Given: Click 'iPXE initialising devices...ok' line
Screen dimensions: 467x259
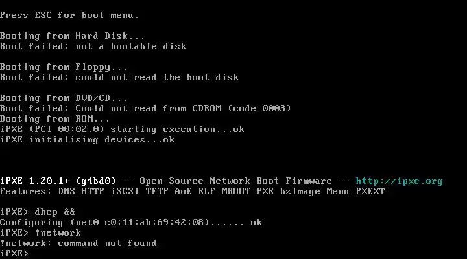Looking at the screenshot, I should (x=88, y=140).
